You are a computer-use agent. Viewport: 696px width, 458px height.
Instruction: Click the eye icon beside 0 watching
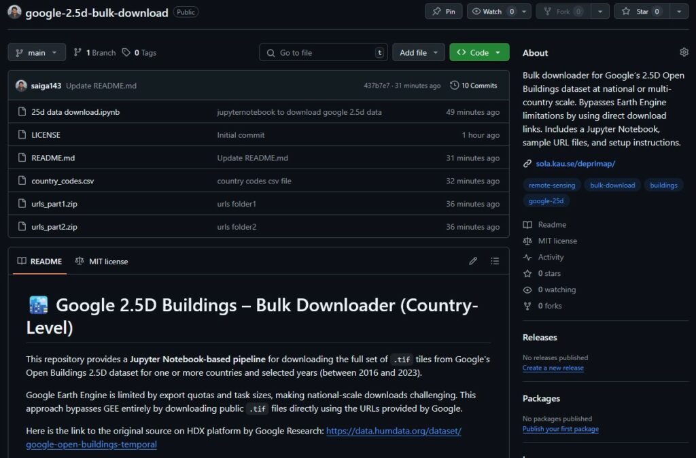tap(527, 289)
